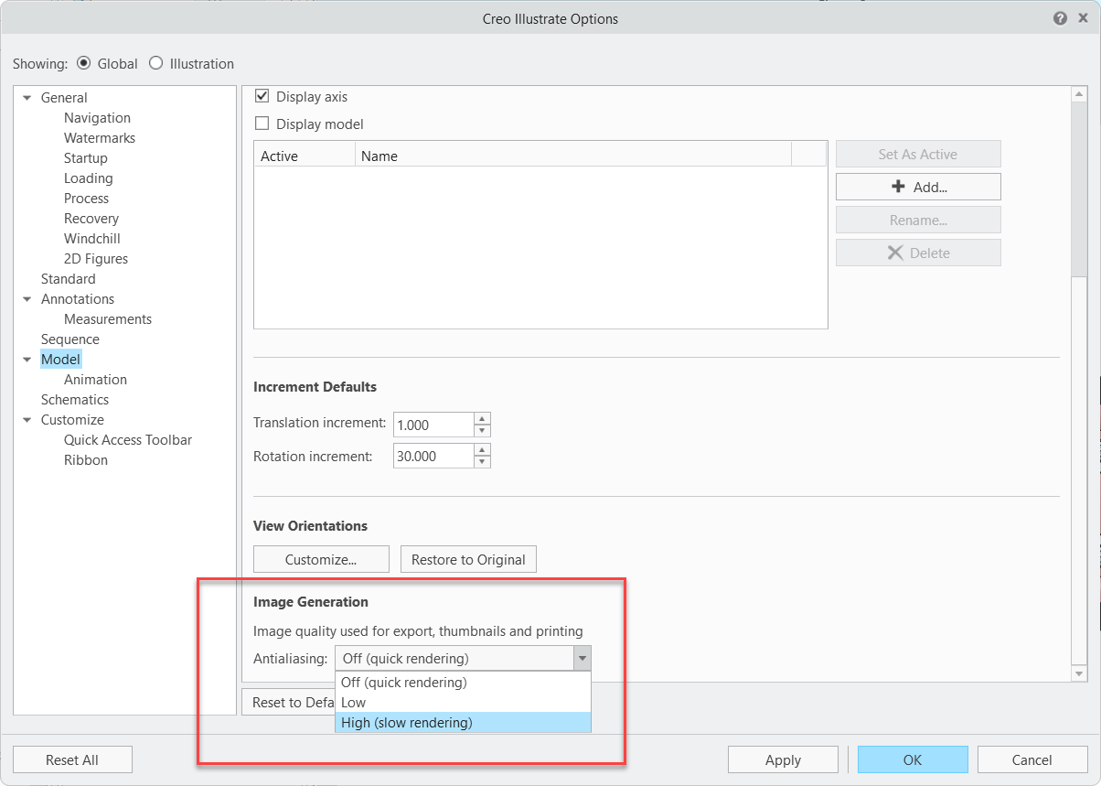Decrease Translation increment with down arrow
This screenshot has width=1101, height=786.
(482, 431)
